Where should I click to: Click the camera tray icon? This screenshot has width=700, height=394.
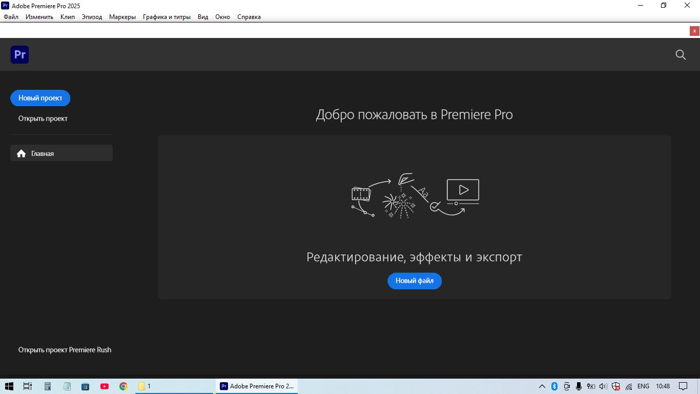(x=566, y=386)
